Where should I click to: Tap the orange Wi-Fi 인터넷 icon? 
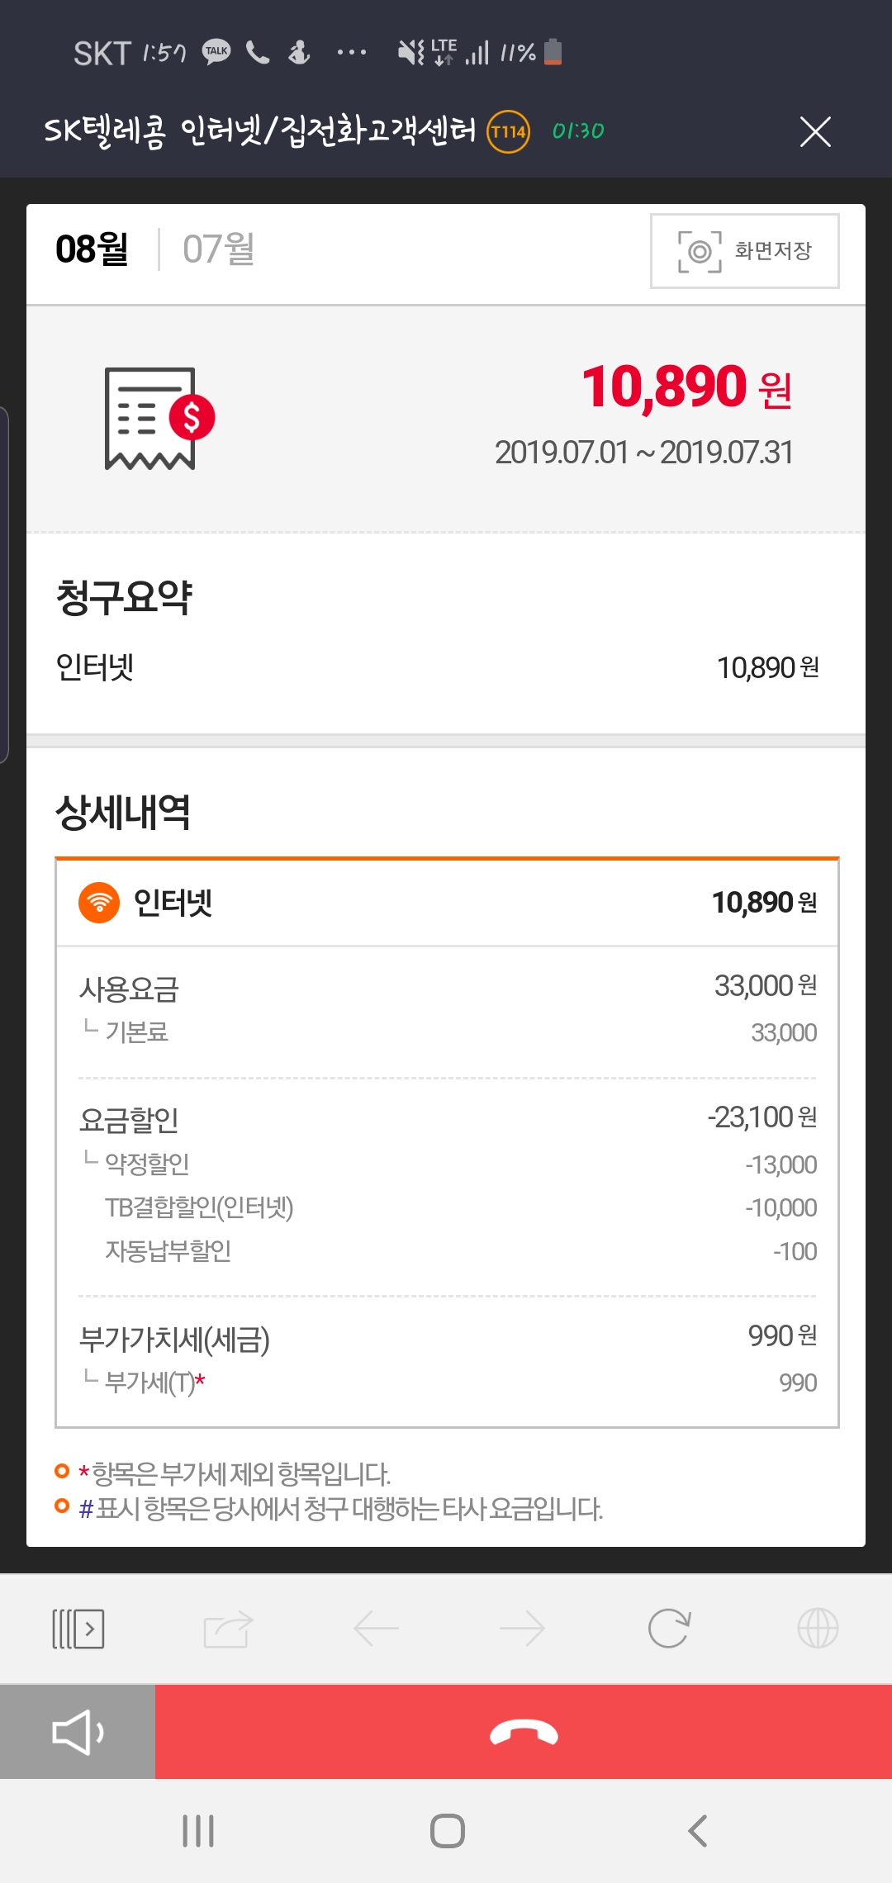[99, 903]
